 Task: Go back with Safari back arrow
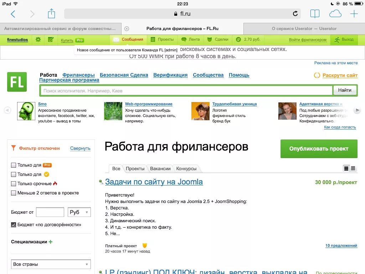[13, 14]
